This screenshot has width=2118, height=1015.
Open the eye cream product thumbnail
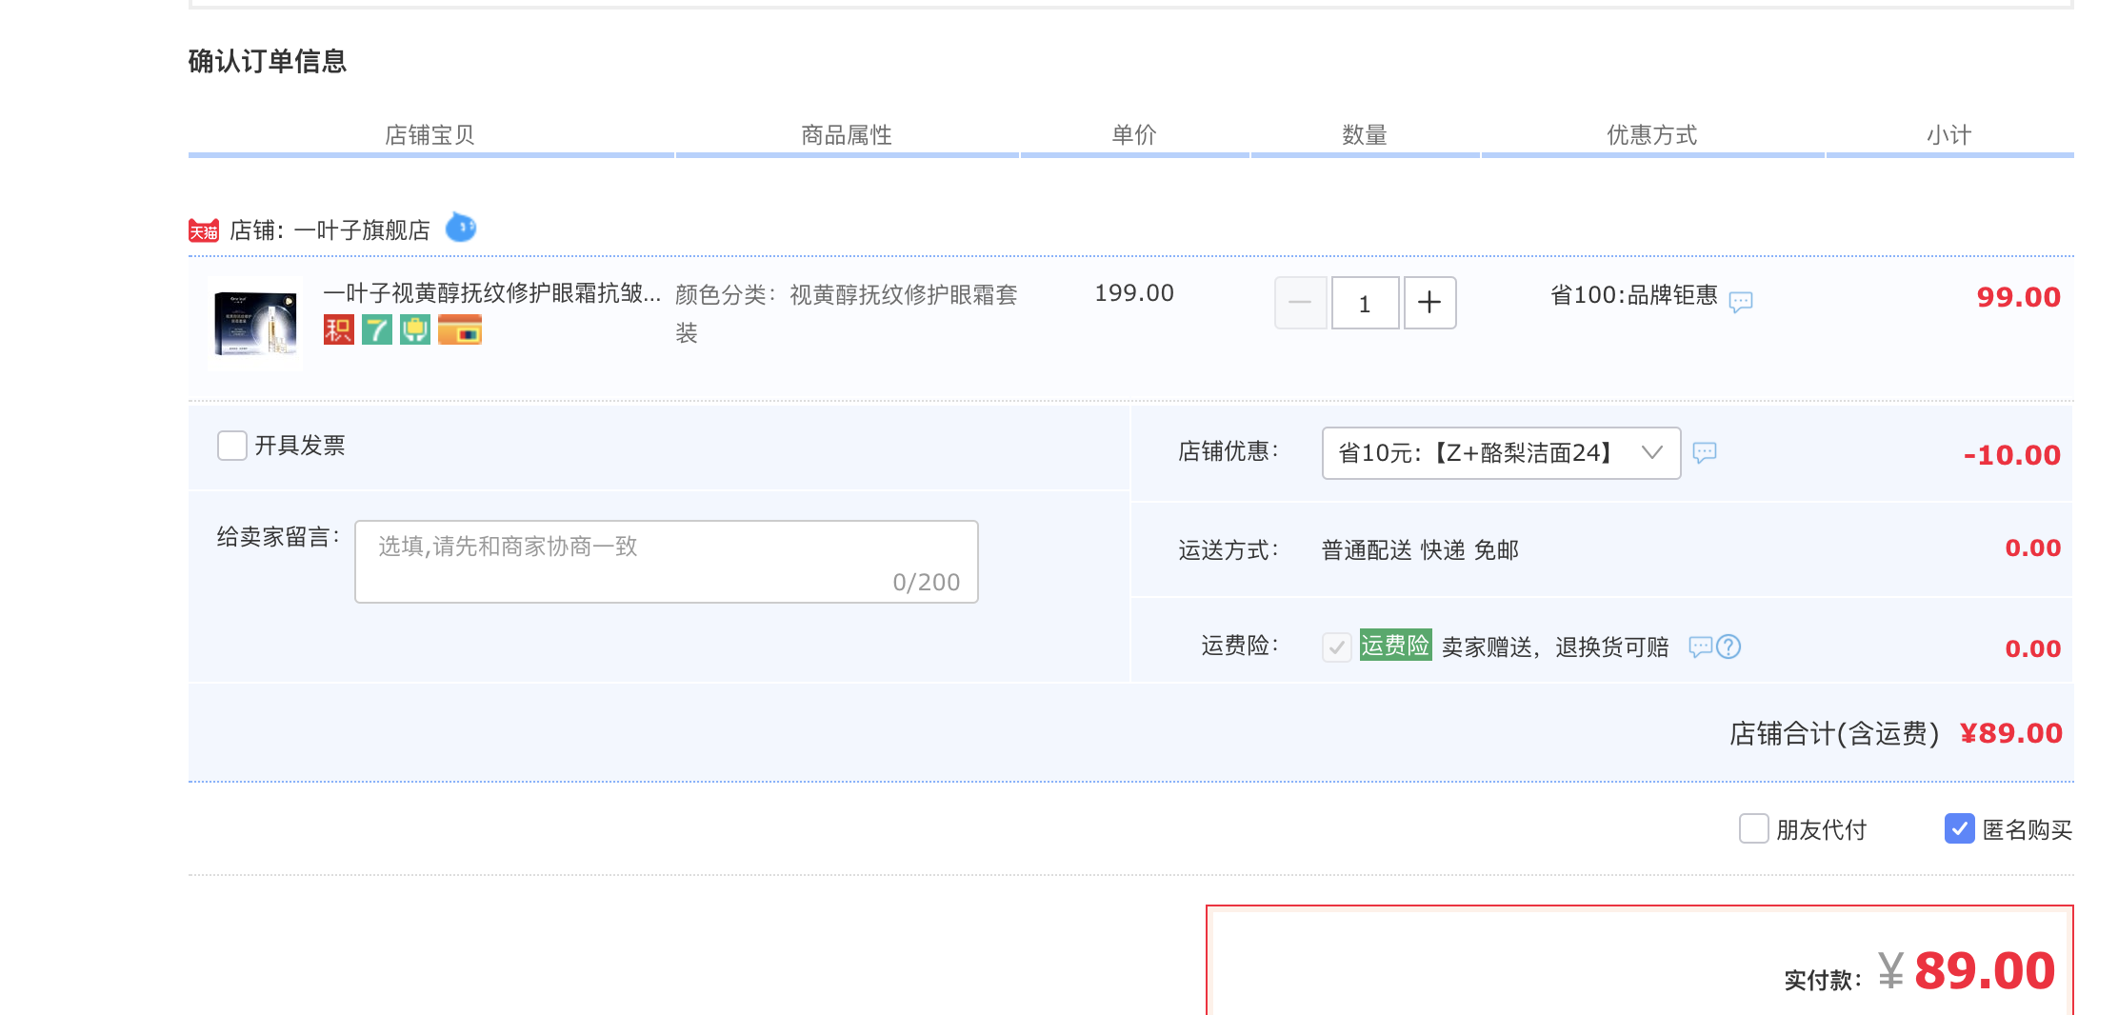click(255, 324)
